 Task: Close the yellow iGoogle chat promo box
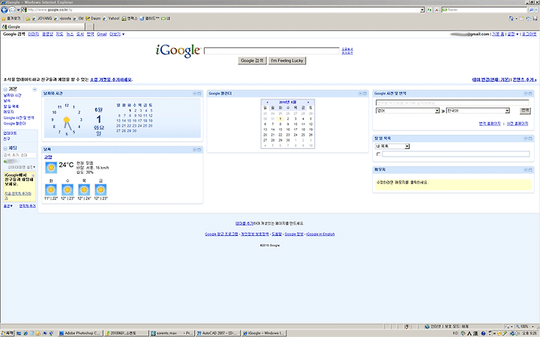click(33, 175)
